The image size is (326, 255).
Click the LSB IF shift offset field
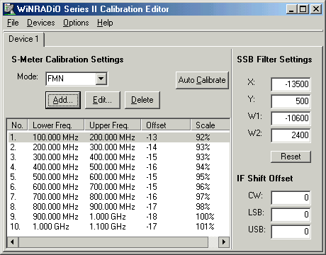tap(291, 215)
